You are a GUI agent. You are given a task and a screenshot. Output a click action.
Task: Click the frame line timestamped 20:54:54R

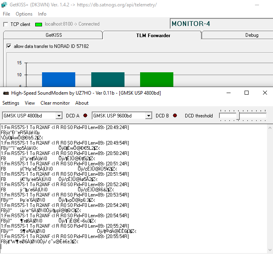tap(65, 216)
